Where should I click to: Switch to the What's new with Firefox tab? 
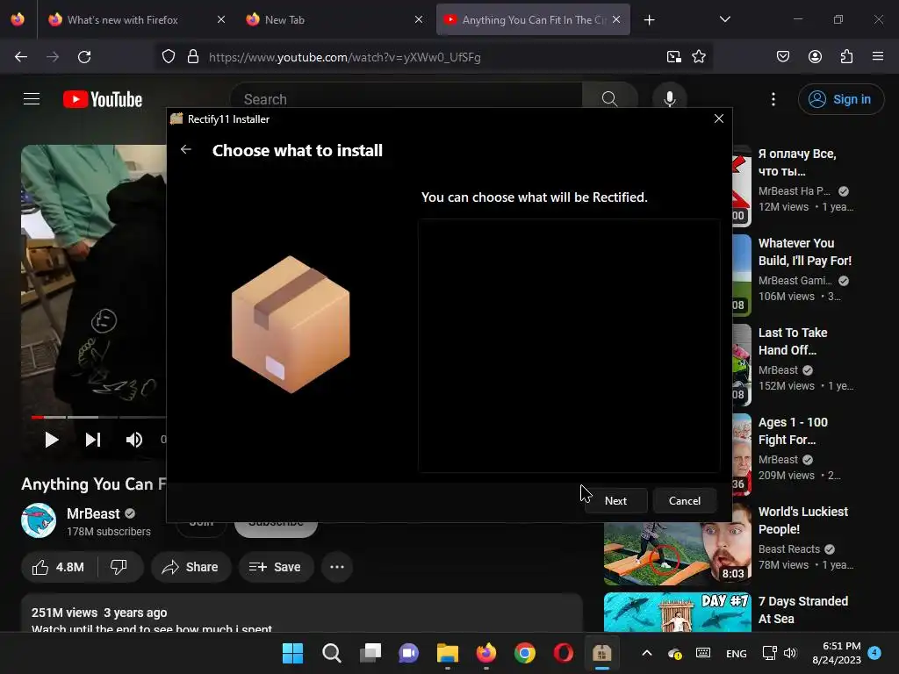(122, 20)
